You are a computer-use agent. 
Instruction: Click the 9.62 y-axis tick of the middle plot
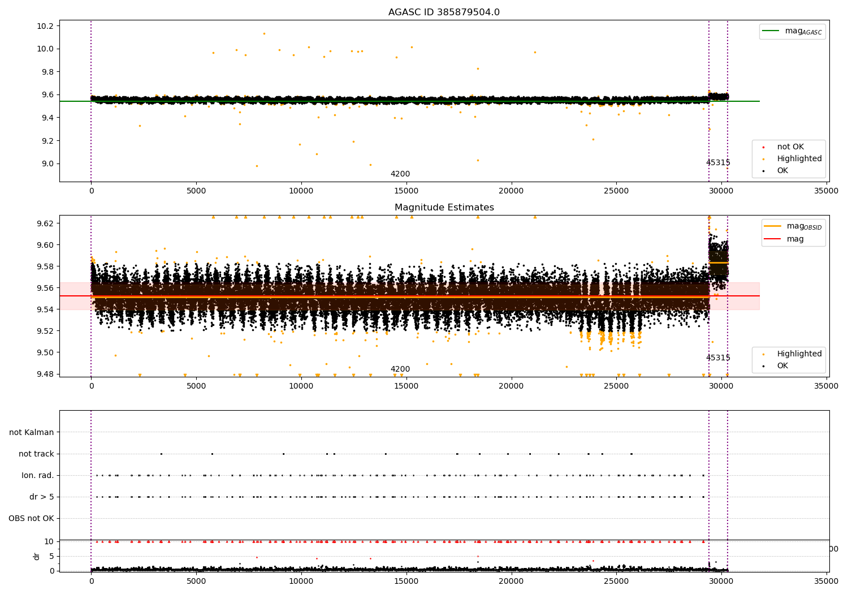[45, 223]
